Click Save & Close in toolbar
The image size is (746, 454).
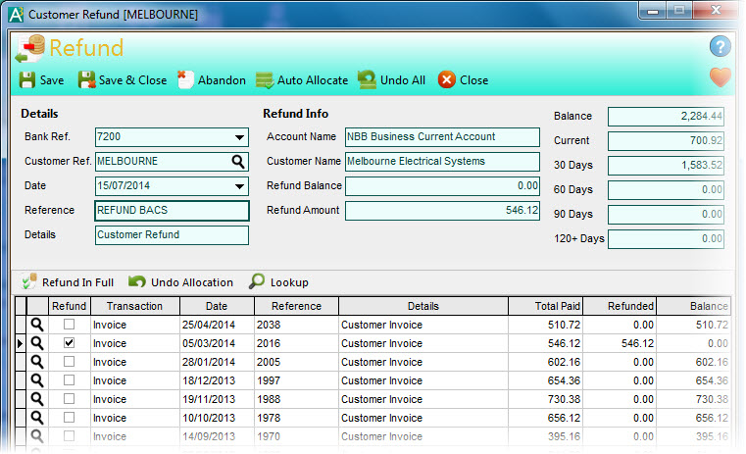pos(123,80)
